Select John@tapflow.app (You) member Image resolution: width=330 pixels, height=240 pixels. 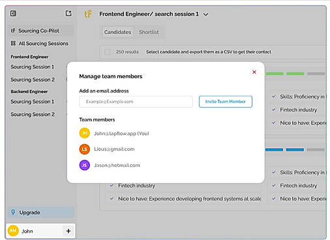tap(121, 134)
